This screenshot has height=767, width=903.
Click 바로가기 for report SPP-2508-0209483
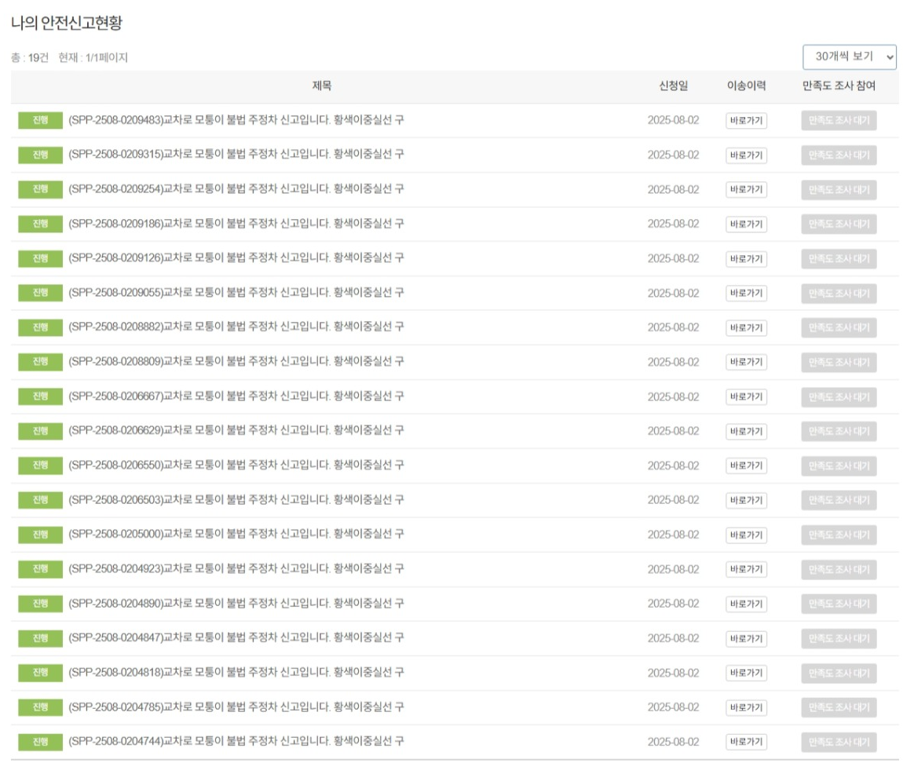tap(745, 121)
